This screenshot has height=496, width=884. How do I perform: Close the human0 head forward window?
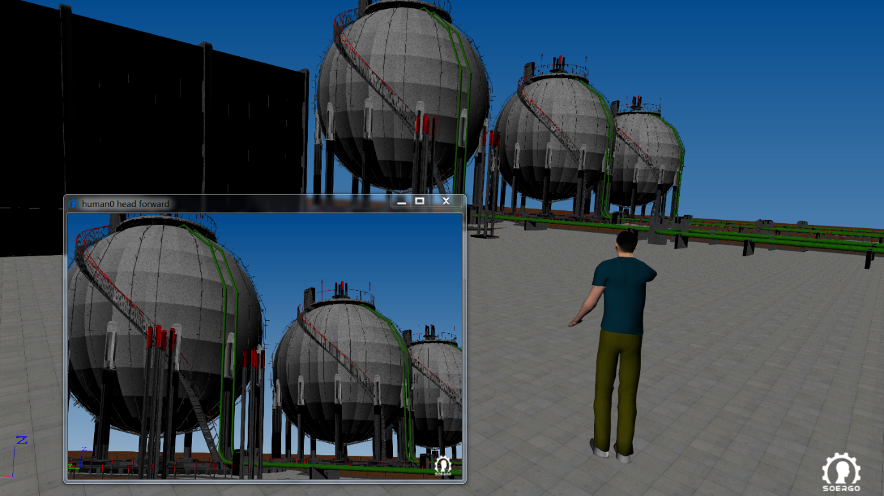click(446, 201)
